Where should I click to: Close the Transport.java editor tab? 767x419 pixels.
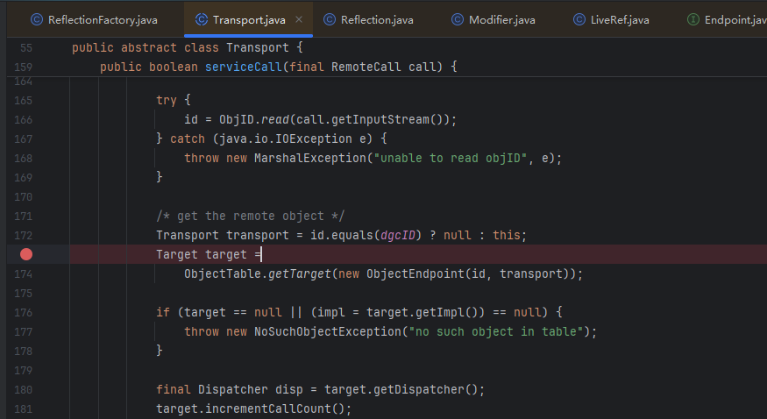pyautogui.click(x=299, y=19)
